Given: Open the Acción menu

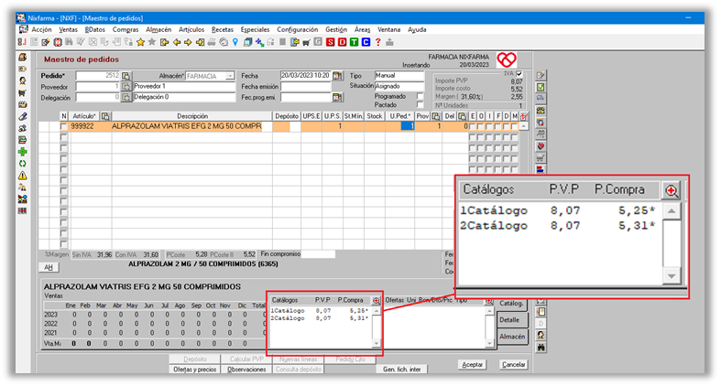Looking at the screenshot, I should pos(41,29).
